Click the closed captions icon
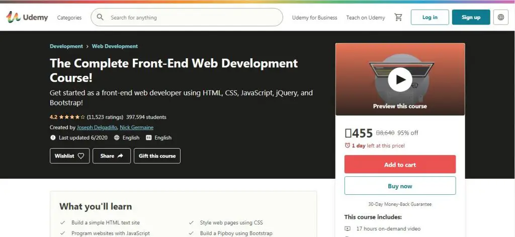 (149, 138)
